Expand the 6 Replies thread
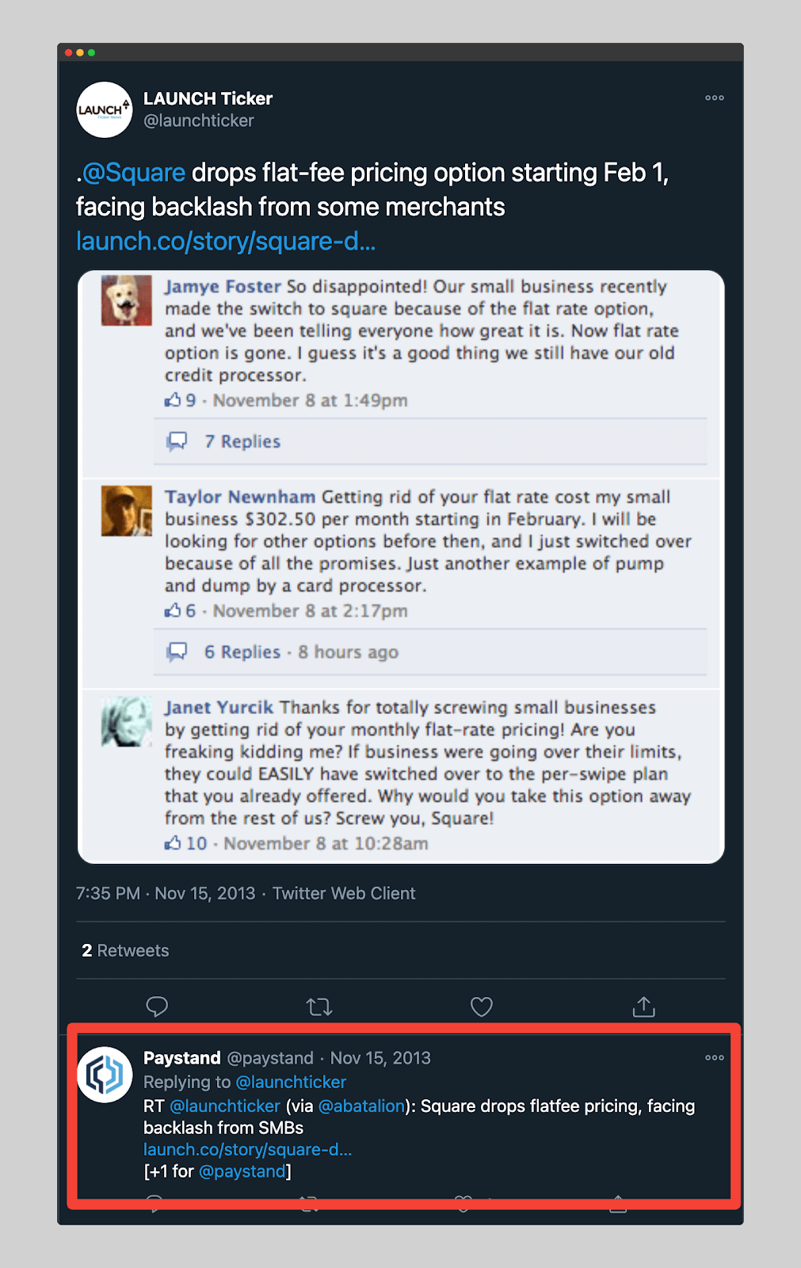The height and width of the screenshot is (1268, 801). click(x=242, y=652)
